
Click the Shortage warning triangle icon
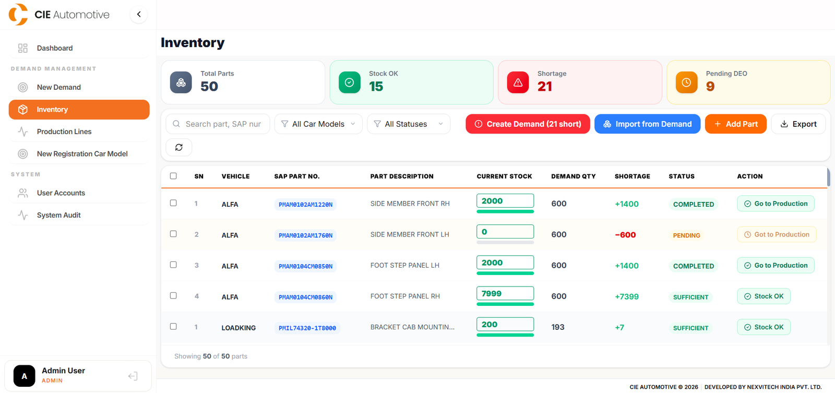pyautogui.click(x=518, y=82)
